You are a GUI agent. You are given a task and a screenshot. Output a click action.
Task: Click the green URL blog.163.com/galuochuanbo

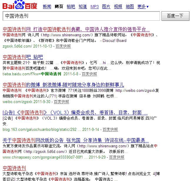(x=39, y=129)
